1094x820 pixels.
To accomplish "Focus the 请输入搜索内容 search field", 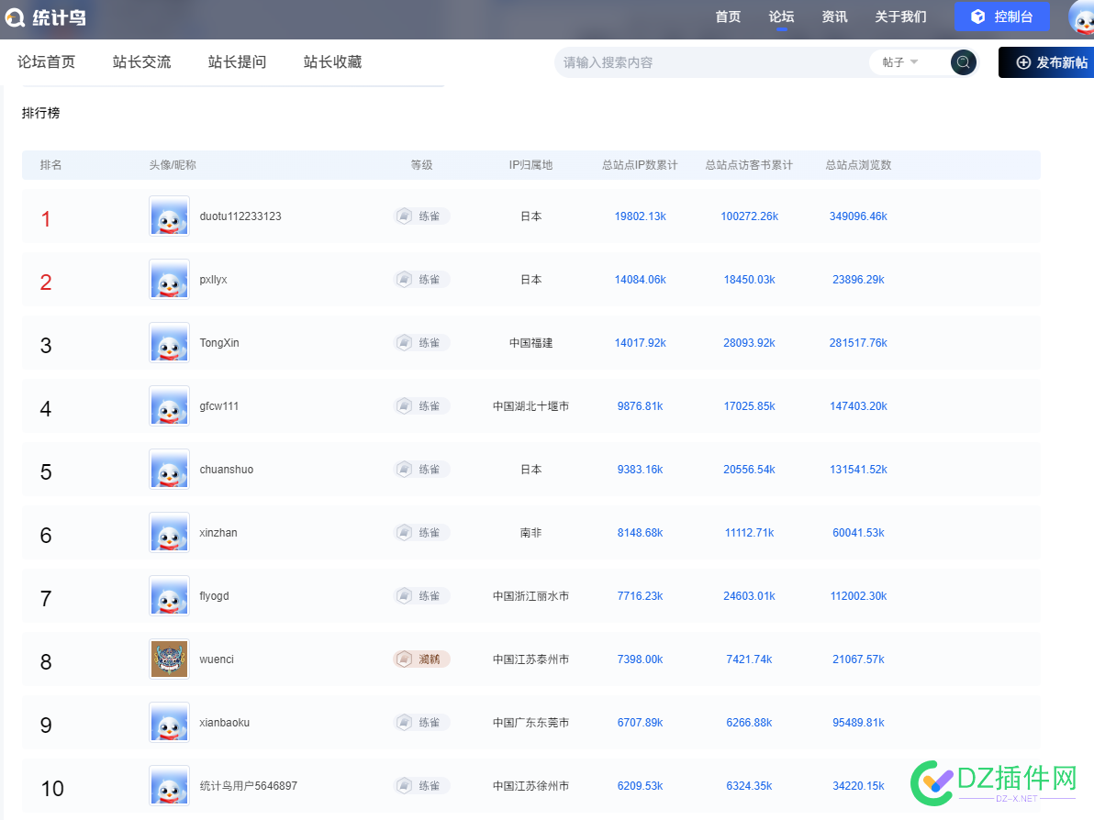I will click(x=711, y=62).
